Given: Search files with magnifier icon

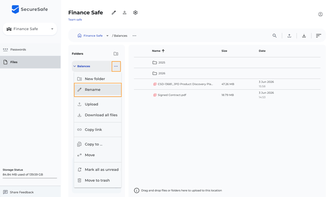Looking at the screenshot, I should click(x=275, y=36).
